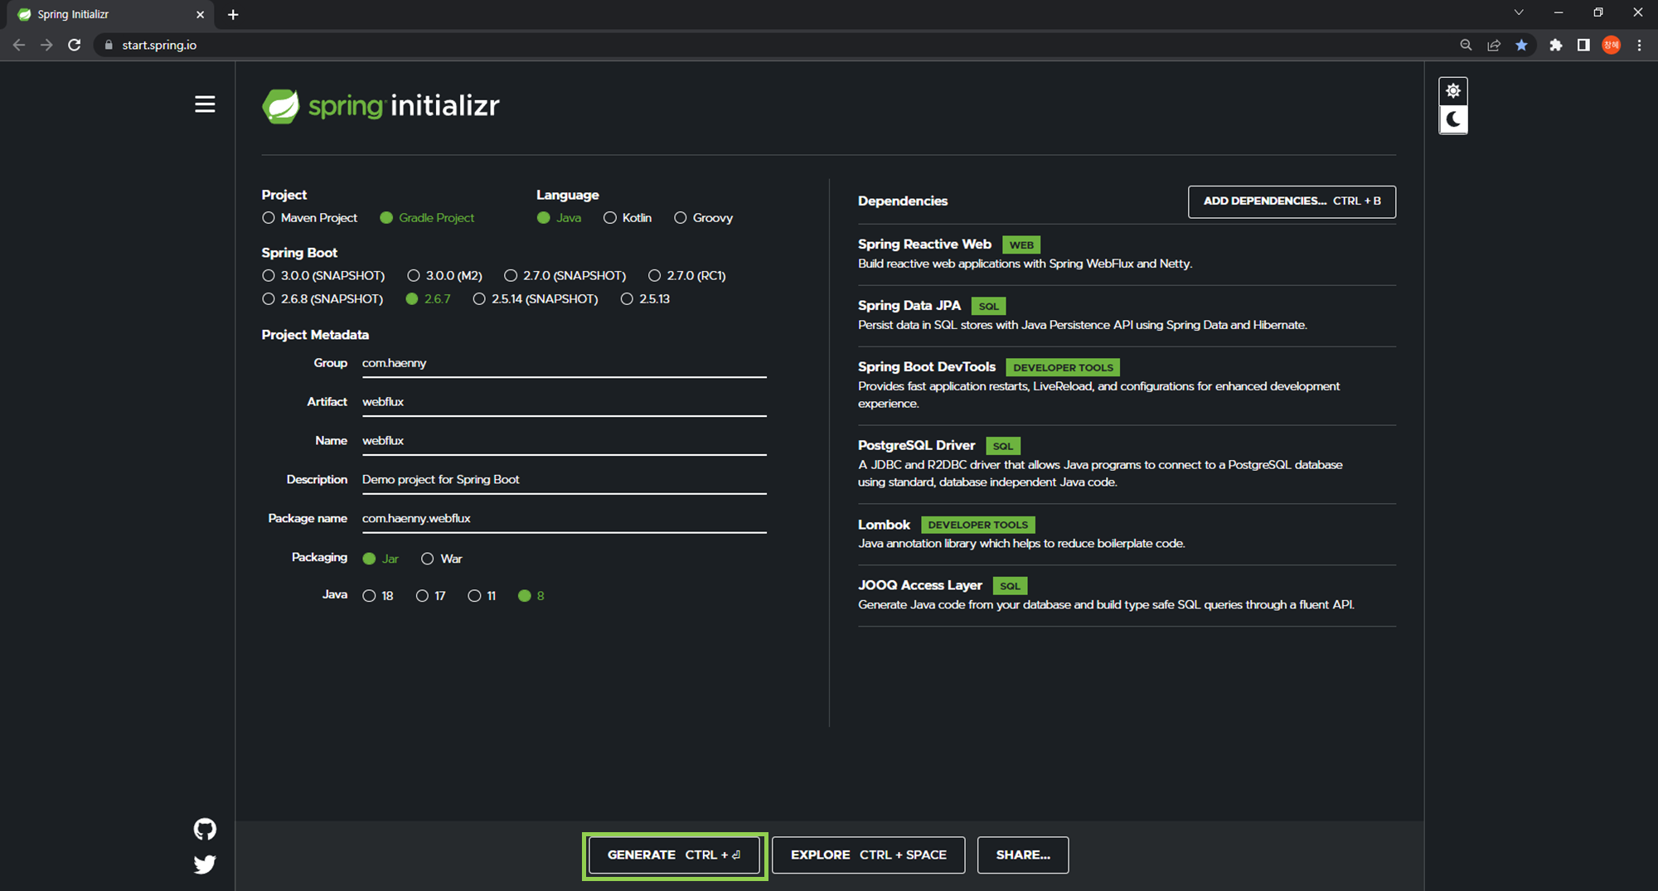Open the browser extensions puzzle icon
The height and width of the screenshot is (891, 1658).
[x=1556, y=45]
